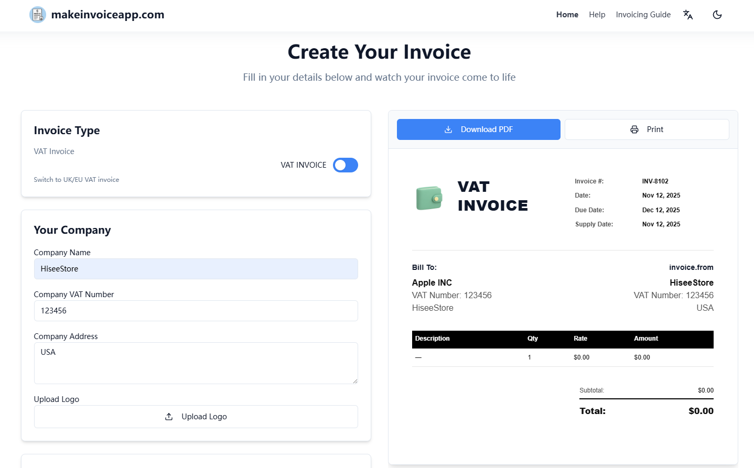Select the Company VAT Number field

coord(196,310)
